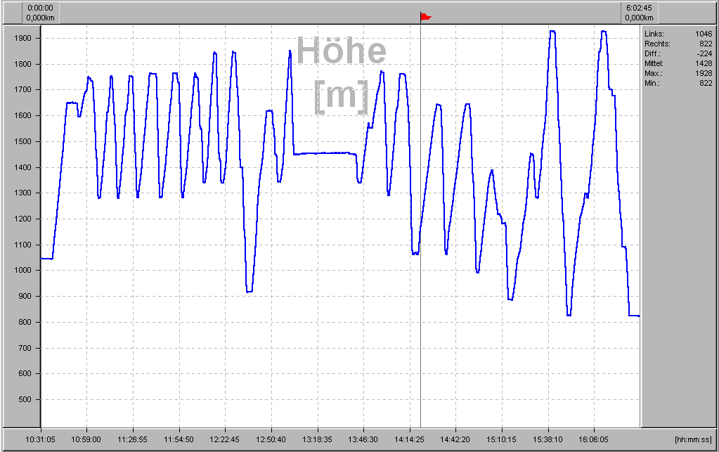Click the Links value in stats panel

click(x=704, y=34)
